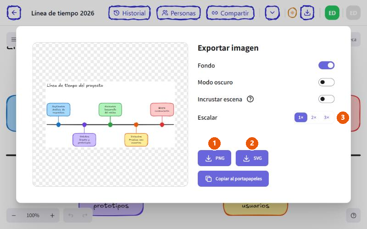Open the green ED user avatar
The image size is (367, 229).
tap(332, 13)
